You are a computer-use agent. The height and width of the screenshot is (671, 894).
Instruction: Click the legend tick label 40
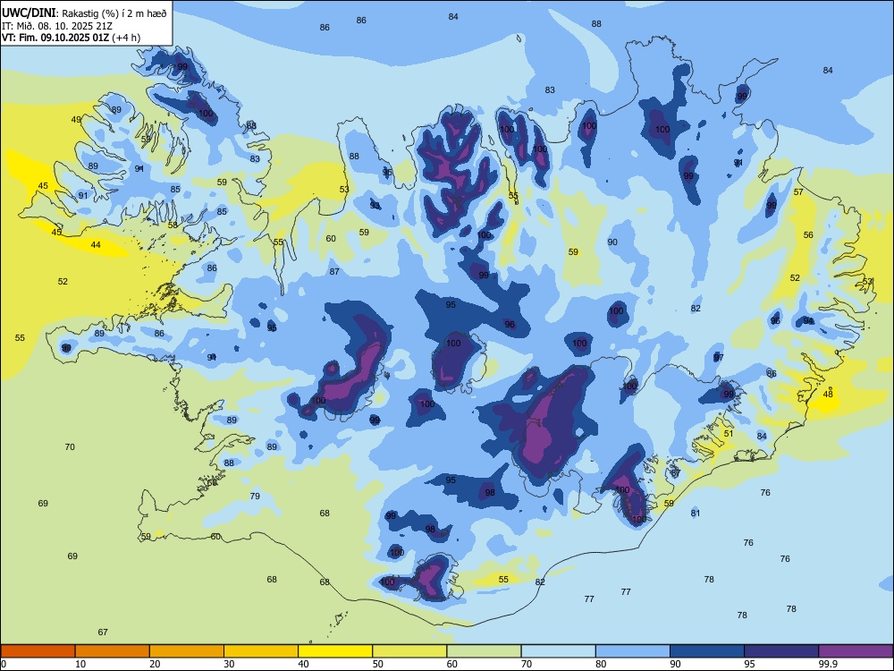(x=304, y=664)
